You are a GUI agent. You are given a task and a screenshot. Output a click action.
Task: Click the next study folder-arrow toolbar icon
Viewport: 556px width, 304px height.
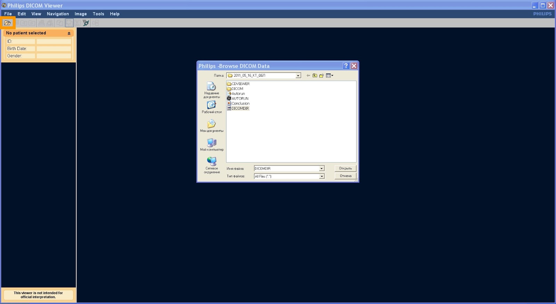point(32,23)
